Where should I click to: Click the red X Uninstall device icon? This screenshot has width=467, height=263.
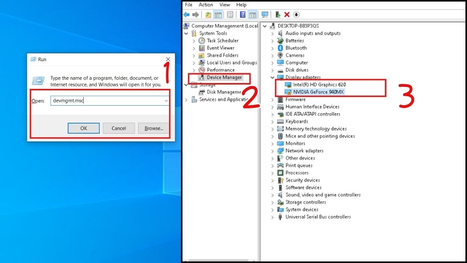[x=287, y=14]
